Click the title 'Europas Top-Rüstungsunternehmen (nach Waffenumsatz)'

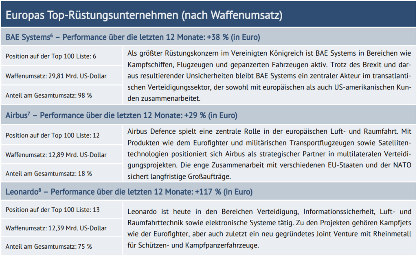tap(144, 15)
